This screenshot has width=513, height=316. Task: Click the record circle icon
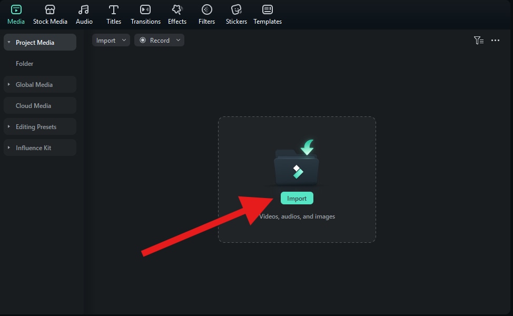click(x=143, y=40)
